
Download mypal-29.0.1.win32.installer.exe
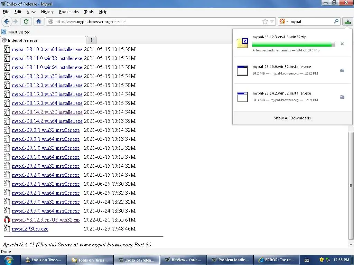[46, 130]
